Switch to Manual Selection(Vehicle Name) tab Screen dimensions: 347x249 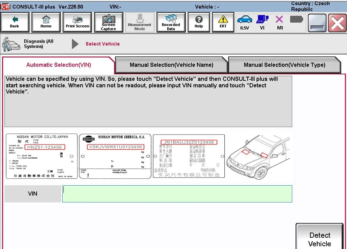tap(172, 65)
